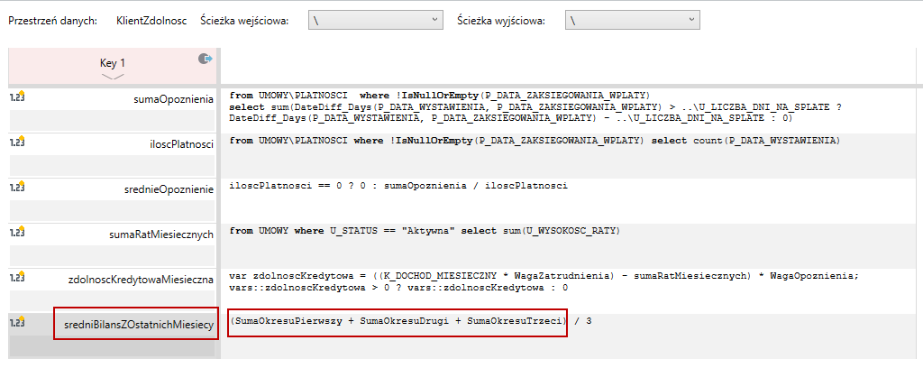Click the Ścieżka wyjściowa label

[x=501, y=21]
